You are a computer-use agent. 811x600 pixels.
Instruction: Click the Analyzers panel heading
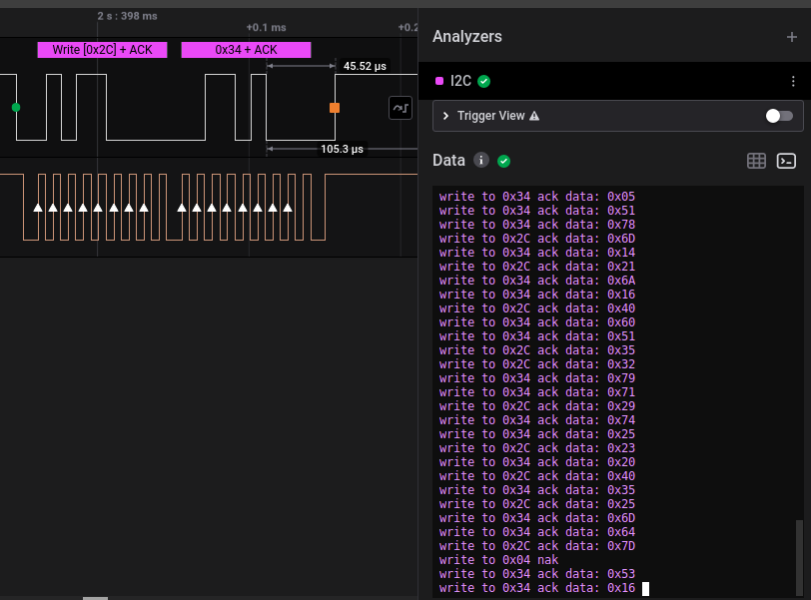[467, 37]
